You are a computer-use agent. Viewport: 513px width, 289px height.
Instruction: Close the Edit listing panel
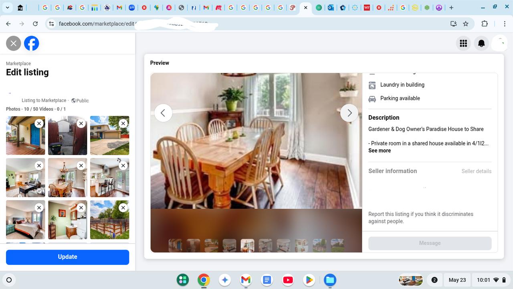point(13,43)
